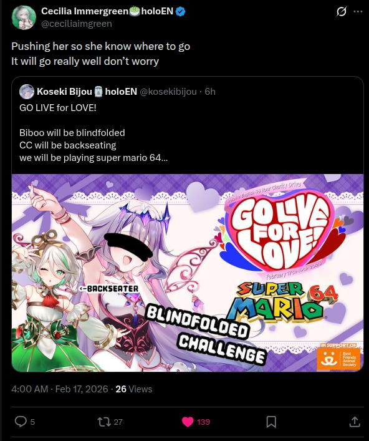Viewport: 369px width, 441px height.
Task: Open the quoted tweet's 6h timestamp
Action: coord(210,92)
